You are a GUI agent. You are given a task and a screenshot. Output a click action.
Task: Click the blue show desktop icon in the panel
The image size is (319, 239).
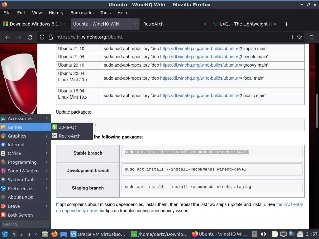[64, 234]
